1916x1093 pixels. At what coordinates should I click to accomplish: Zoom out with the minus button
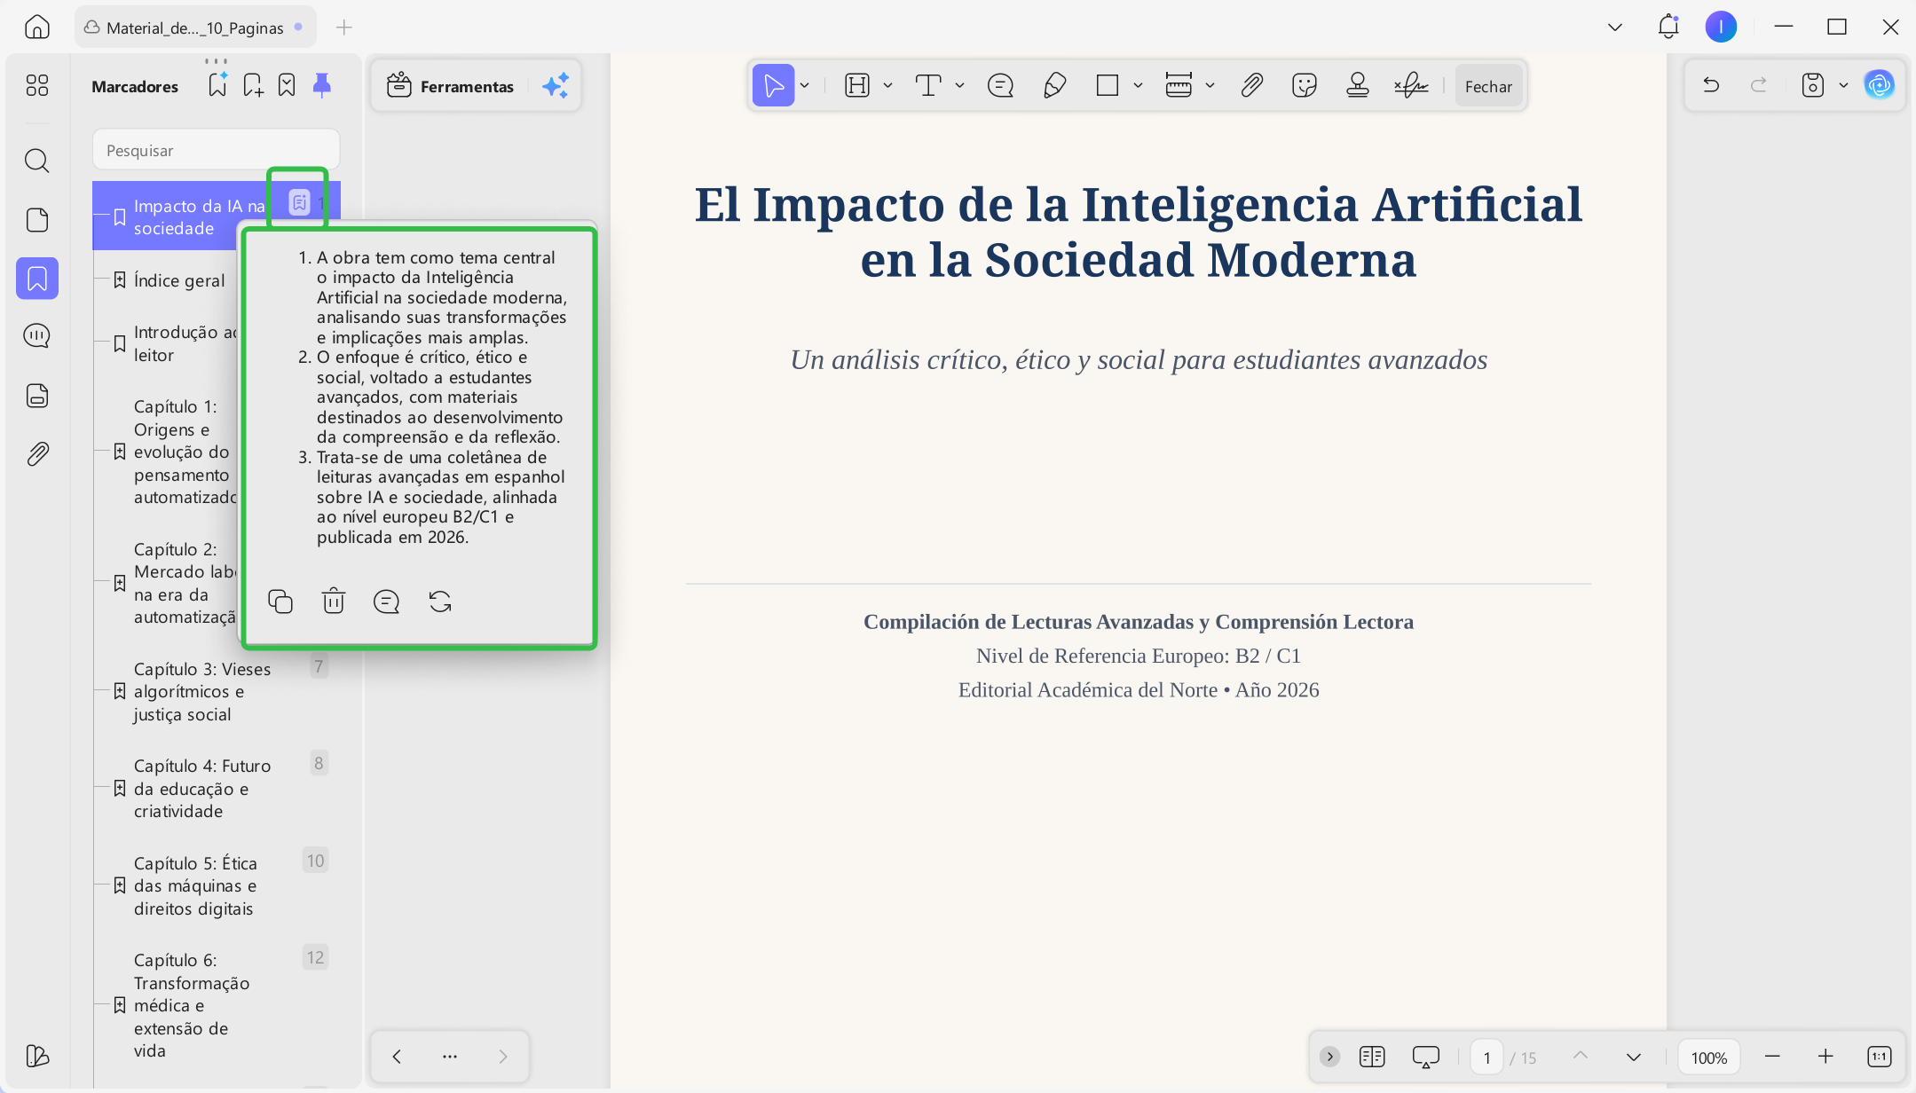(1772, 1057)
